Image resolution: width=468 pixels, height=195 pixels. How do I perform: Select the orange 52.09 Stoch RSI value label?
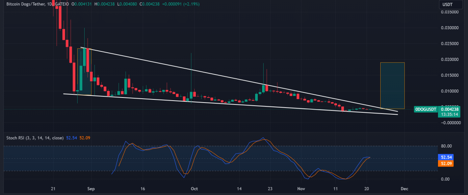click(445, 163)
